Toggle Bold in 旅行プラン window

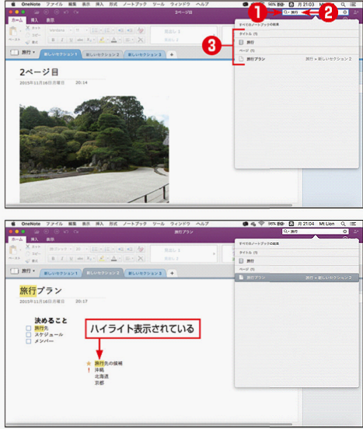pyautogui.click(x=53, y=259)
